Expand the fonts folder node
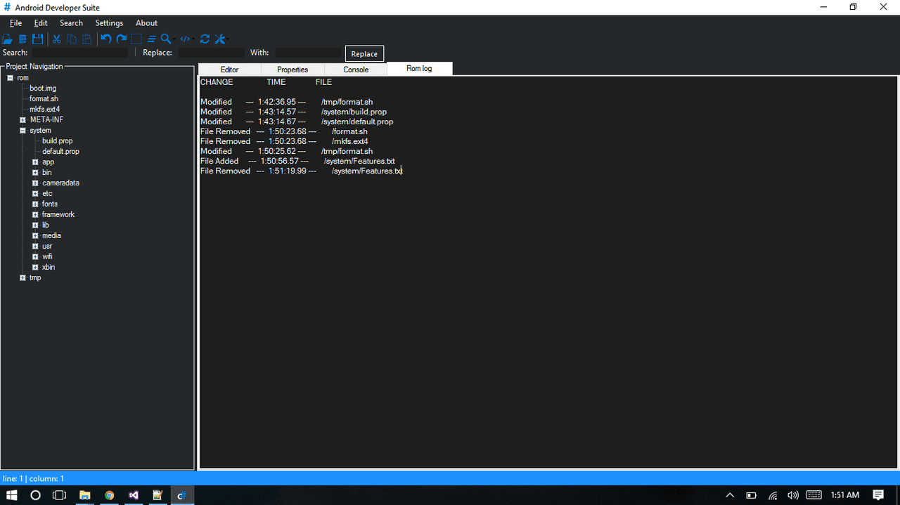This screenshot has width=900, height=505. [x=35, y=204]
